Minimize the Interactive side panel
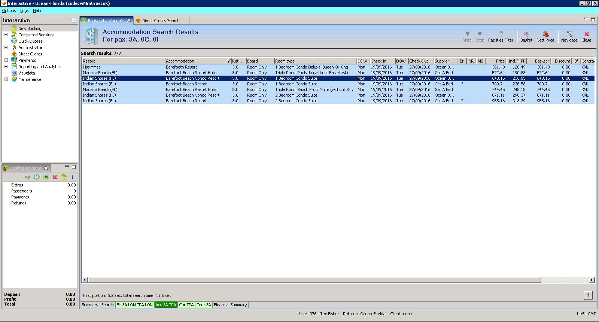599x322 pixels. click(74, 21)
